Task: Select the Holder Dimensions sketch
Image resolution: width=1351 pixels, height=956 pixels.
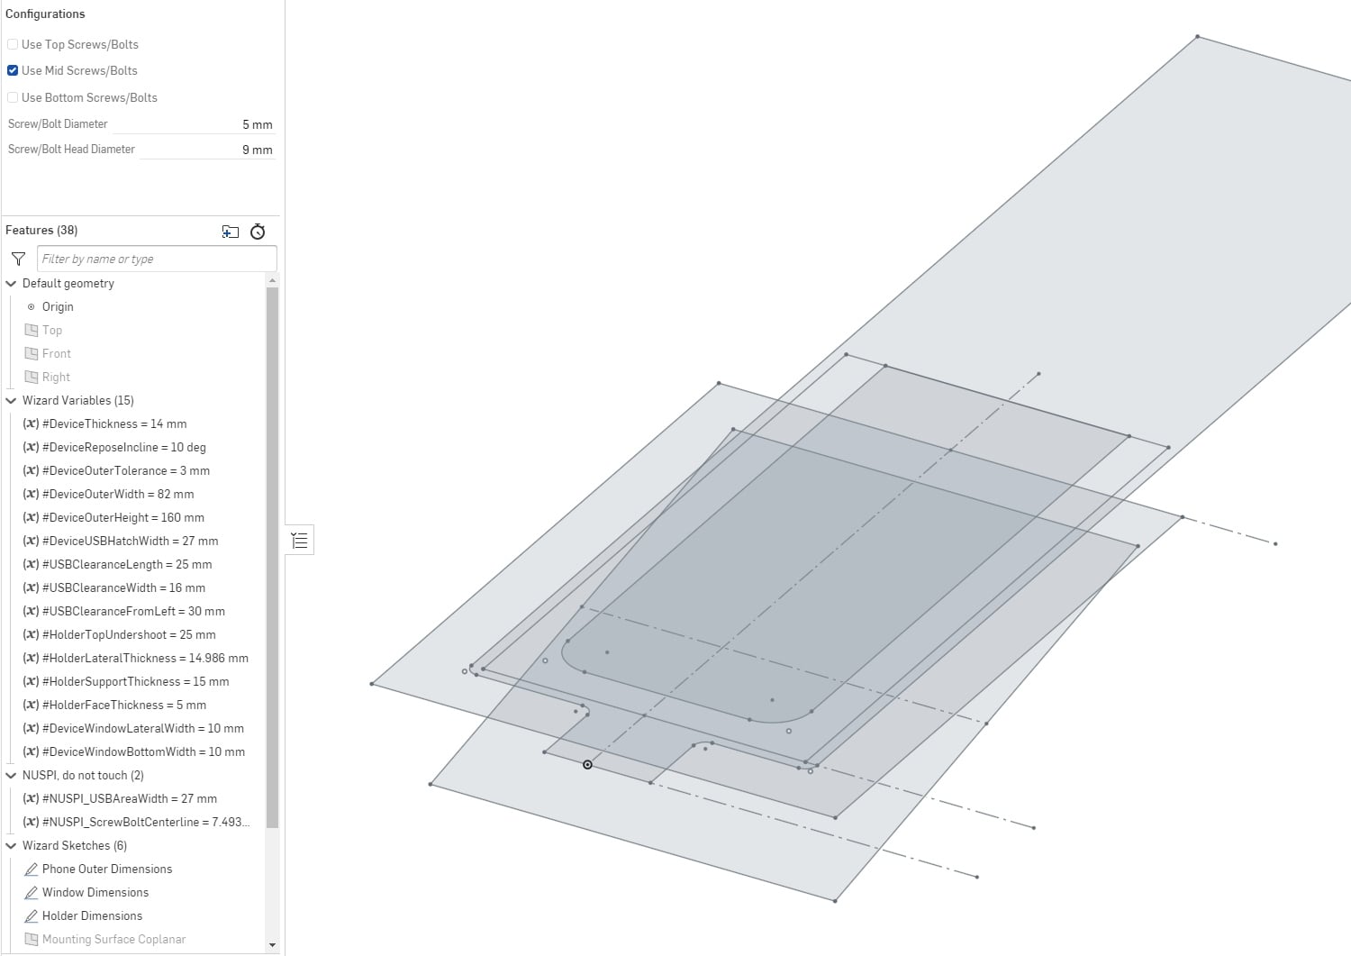Action: (92, 915)
